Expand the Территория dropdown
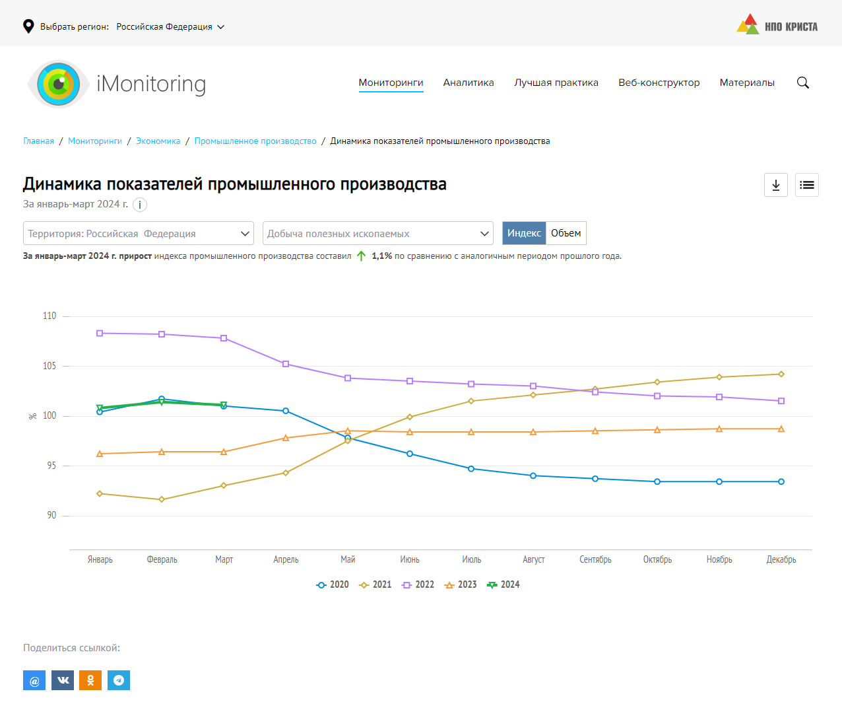The height and width of the screenshot is (708, 842). click(x=139, y=233)
